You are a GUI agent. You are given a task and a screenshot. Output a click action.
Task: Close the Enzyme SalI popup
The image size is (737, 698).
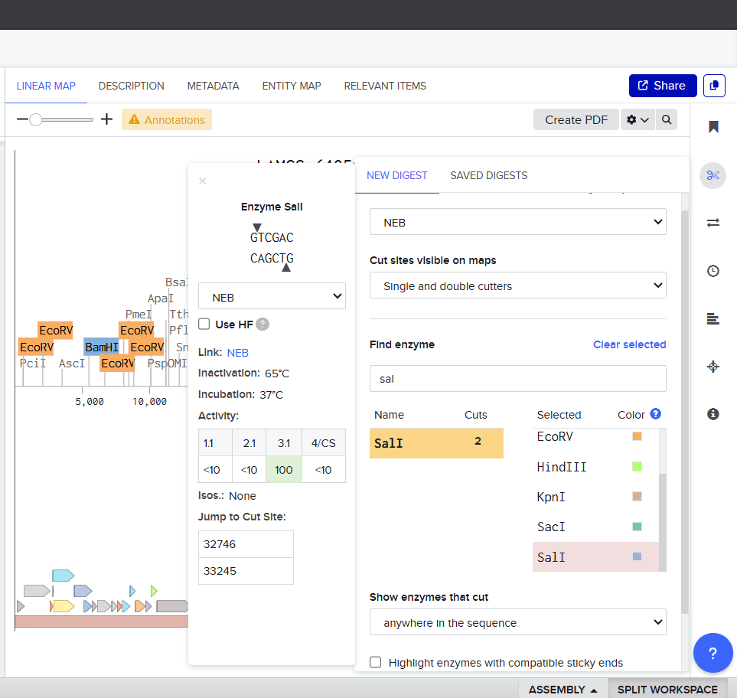point(203,181)
